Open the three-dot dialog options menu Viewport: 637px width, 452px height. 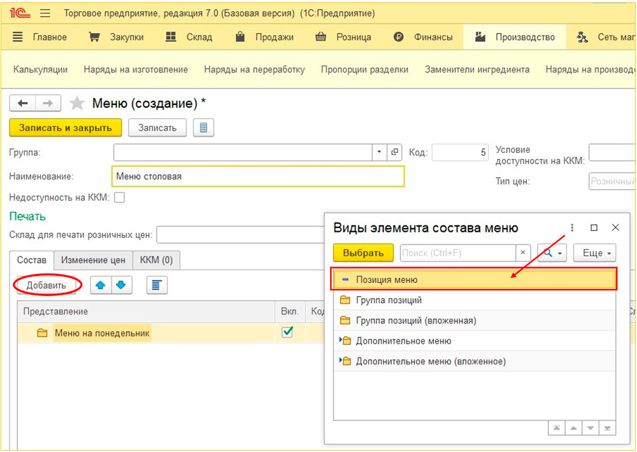[x=572, y=227]
